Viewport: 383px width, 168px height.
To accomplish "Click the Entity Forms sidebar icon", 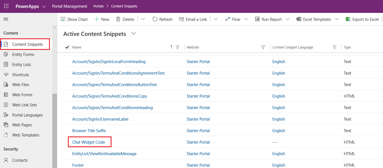I will 6,55.
